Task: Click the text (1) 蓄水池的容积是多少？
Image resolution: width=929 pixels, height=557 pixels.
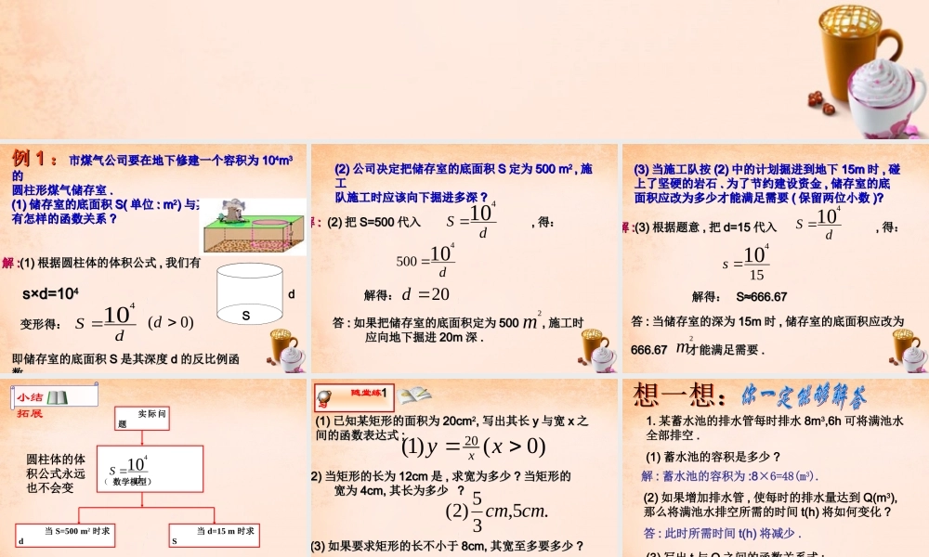Action: (x=713, y=457)
